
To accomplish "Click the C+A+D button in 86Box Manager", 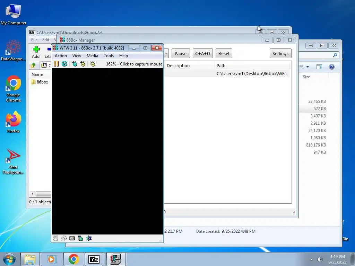I will coord(202,53).
